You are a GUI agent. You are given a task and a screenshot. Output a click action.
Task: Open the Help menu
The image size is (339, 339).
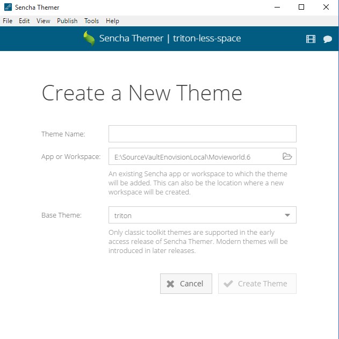(x=112, y=21)
